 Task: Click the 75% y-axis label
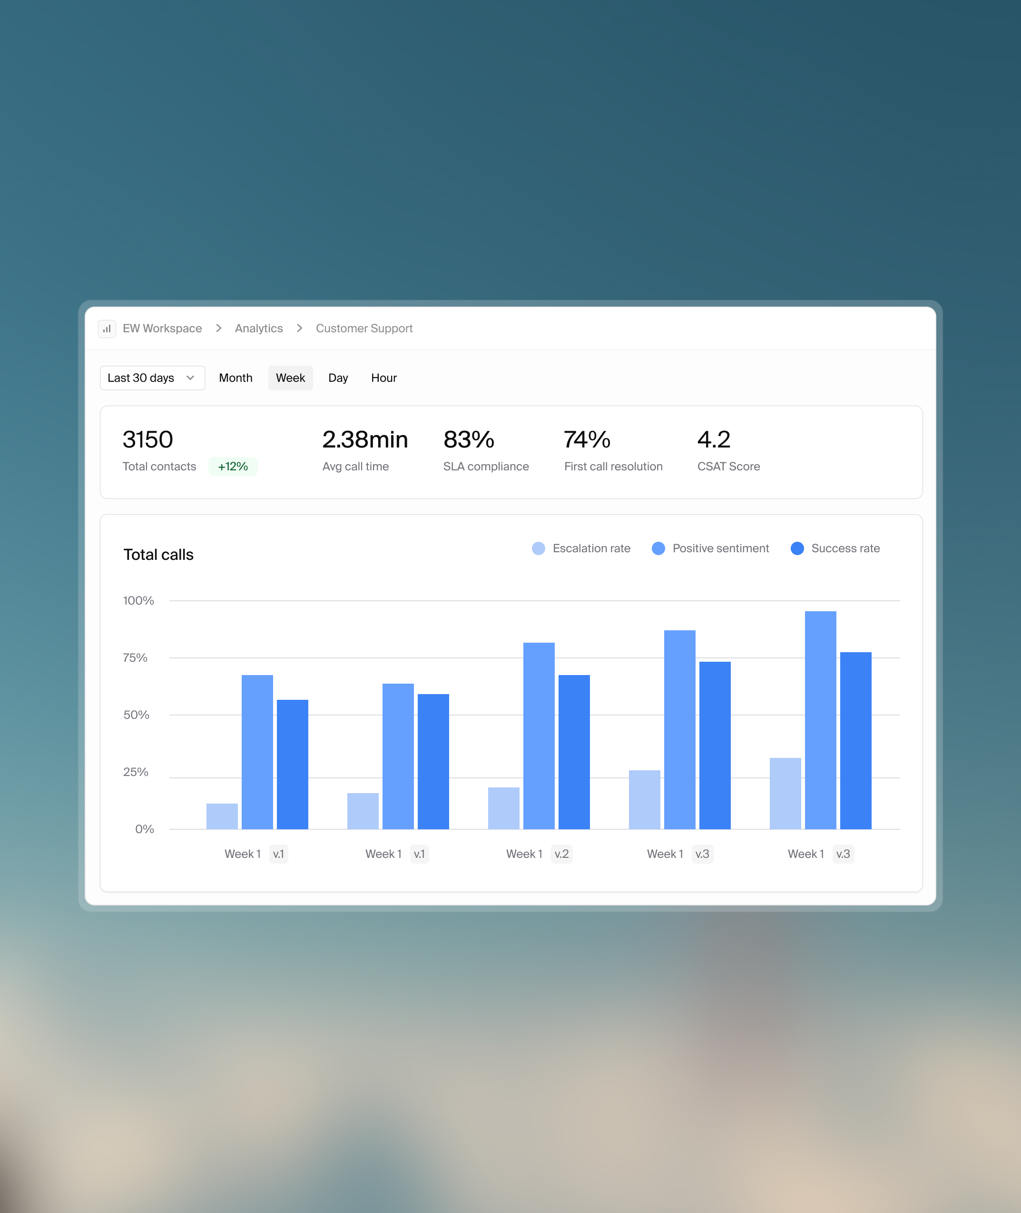click(x=135, y=658)
